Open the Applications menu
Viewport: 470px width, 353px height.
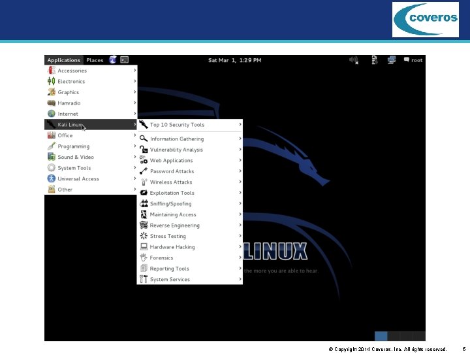click(x=63, y=60)
